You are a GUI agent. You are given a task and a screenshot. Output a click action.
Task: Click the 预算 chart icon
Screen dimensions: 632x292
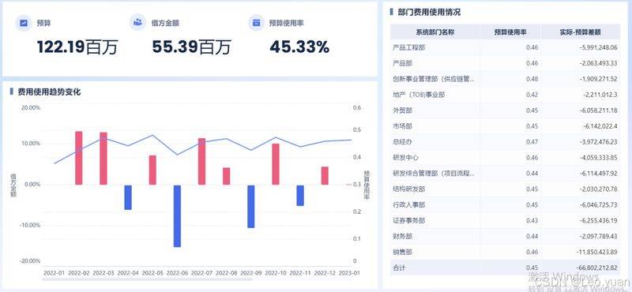pyautogui.click(x=23, y=23)
